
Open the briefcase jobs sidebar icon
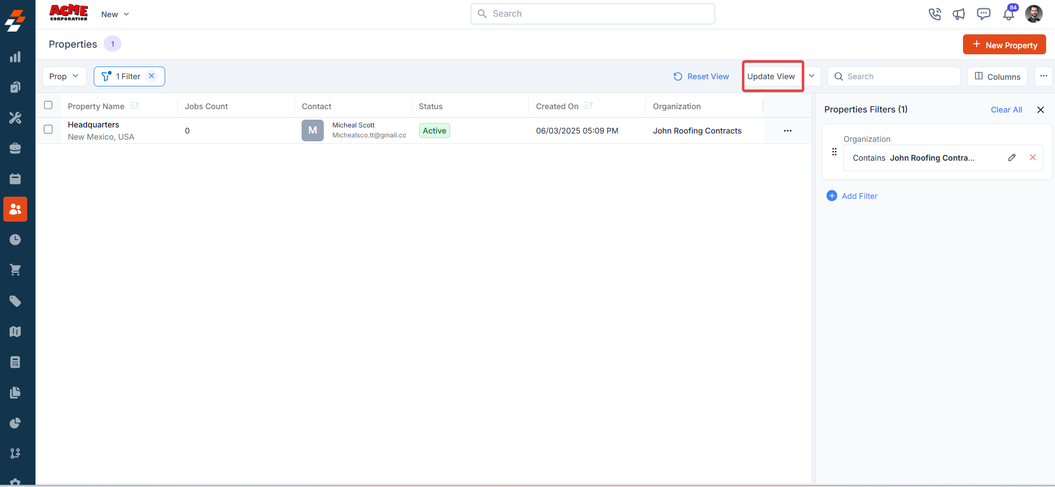[16, 148]
